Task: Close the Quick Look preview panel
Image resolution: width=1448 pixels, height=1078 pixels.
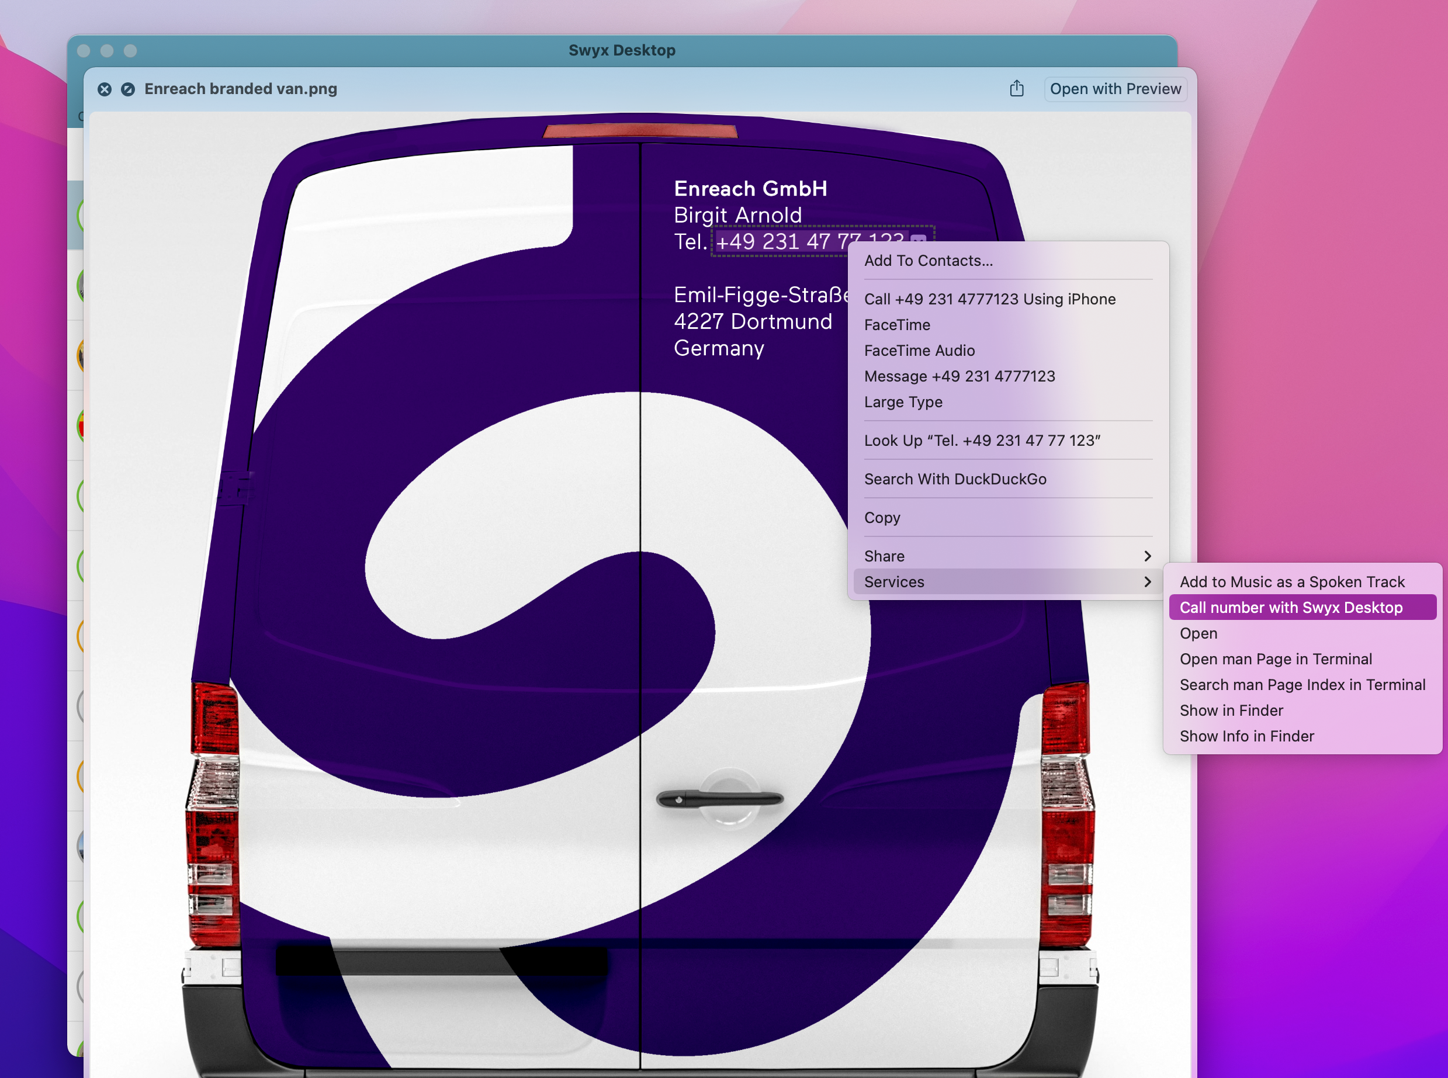Action: pos(105,89)
